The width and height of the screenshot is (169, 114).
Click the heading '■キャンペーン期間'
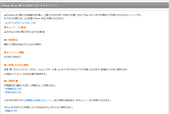(x=14, y=53)
